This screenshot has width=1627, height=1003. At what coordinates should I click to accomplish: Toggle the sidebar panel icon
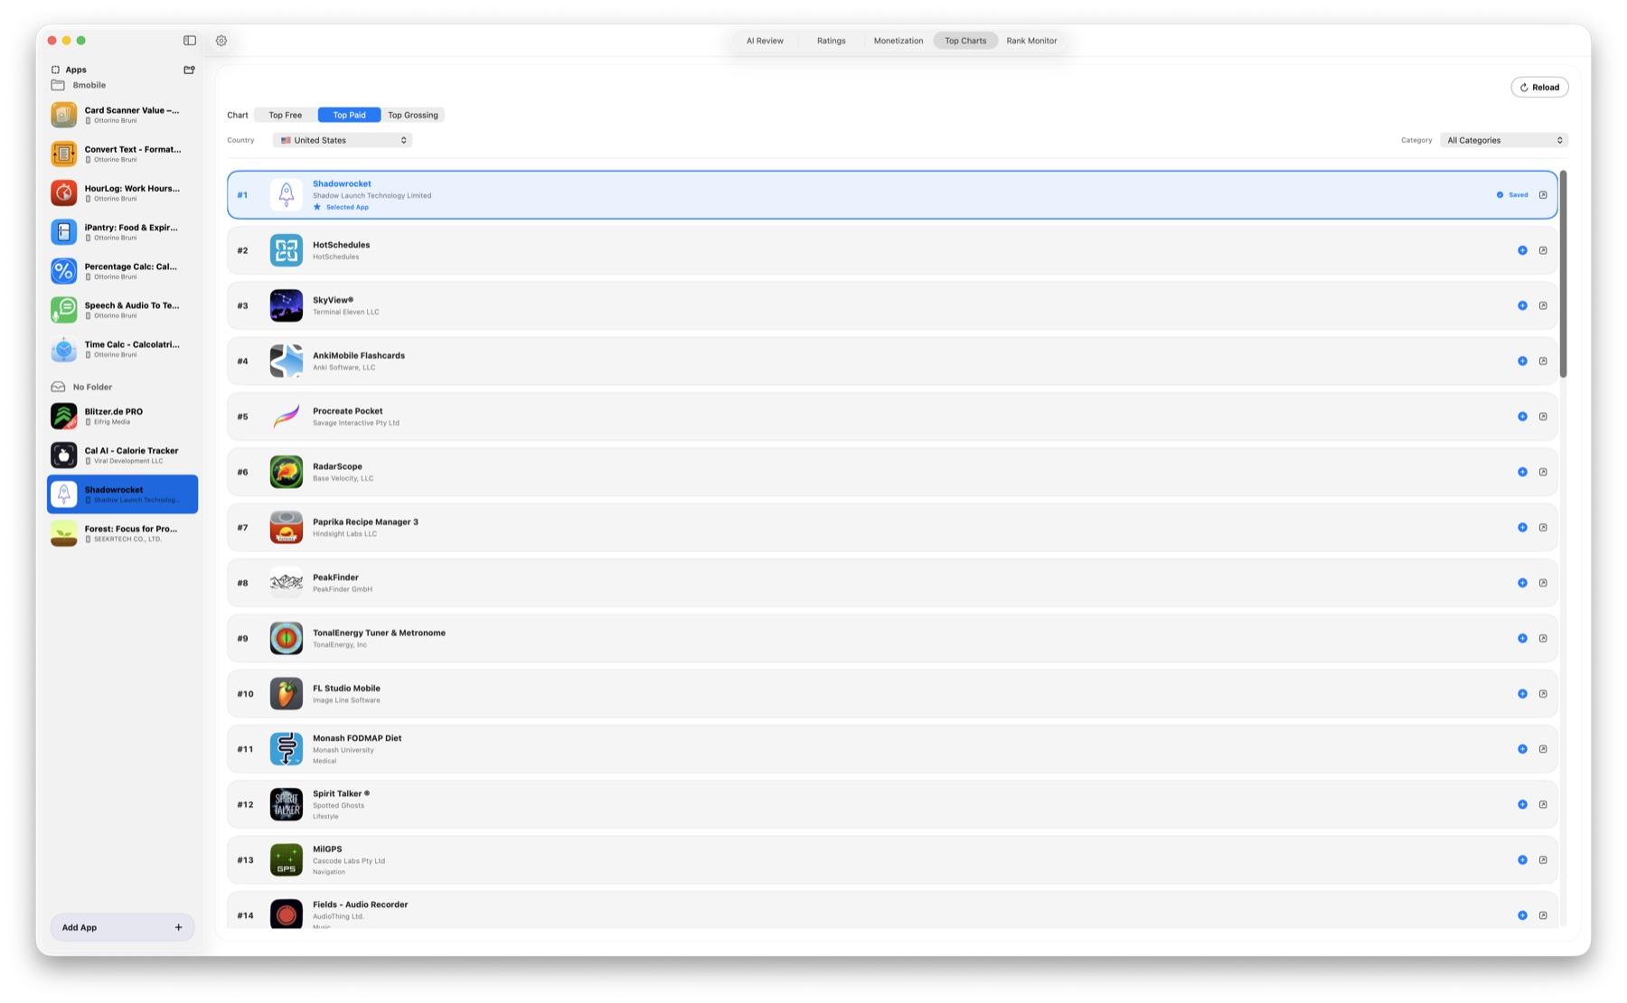[x=190, y=41]
